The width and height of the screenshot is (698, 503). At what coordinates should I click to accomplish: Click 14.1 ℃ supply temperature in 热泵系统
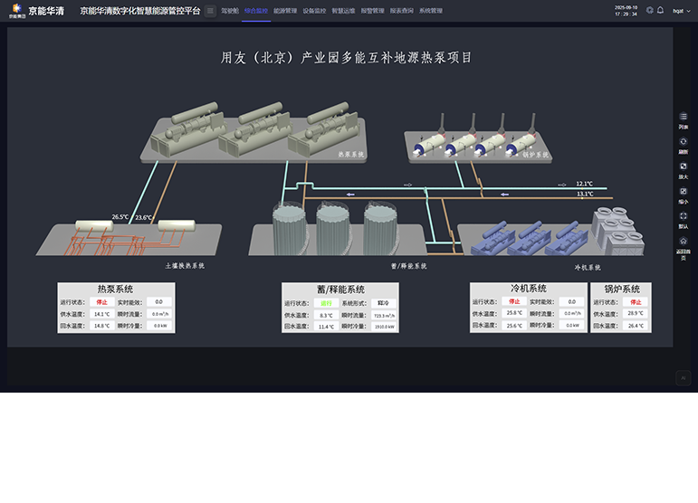pyautogui.click(x=101, y=314)
